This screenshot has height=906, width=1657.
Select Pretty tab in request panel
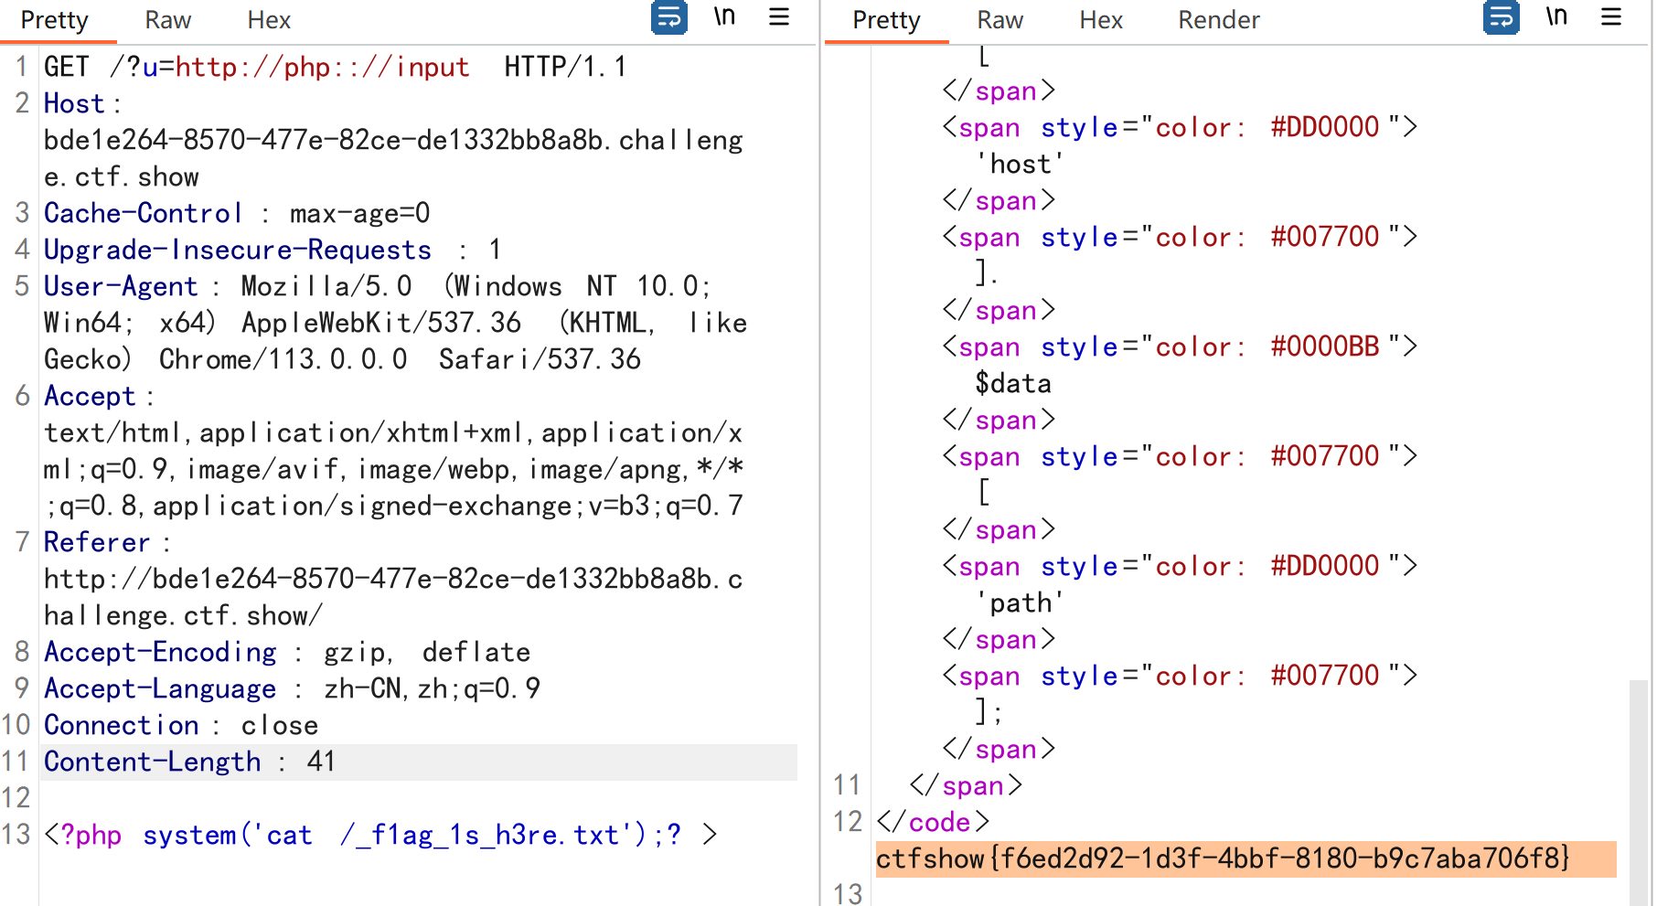(x=55, y=20)
